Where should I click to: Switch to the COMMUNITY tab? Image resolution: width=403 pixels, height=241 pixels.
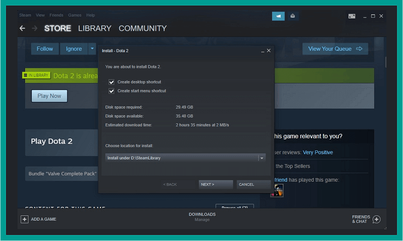pyautogui.click(x=143, y=28)
